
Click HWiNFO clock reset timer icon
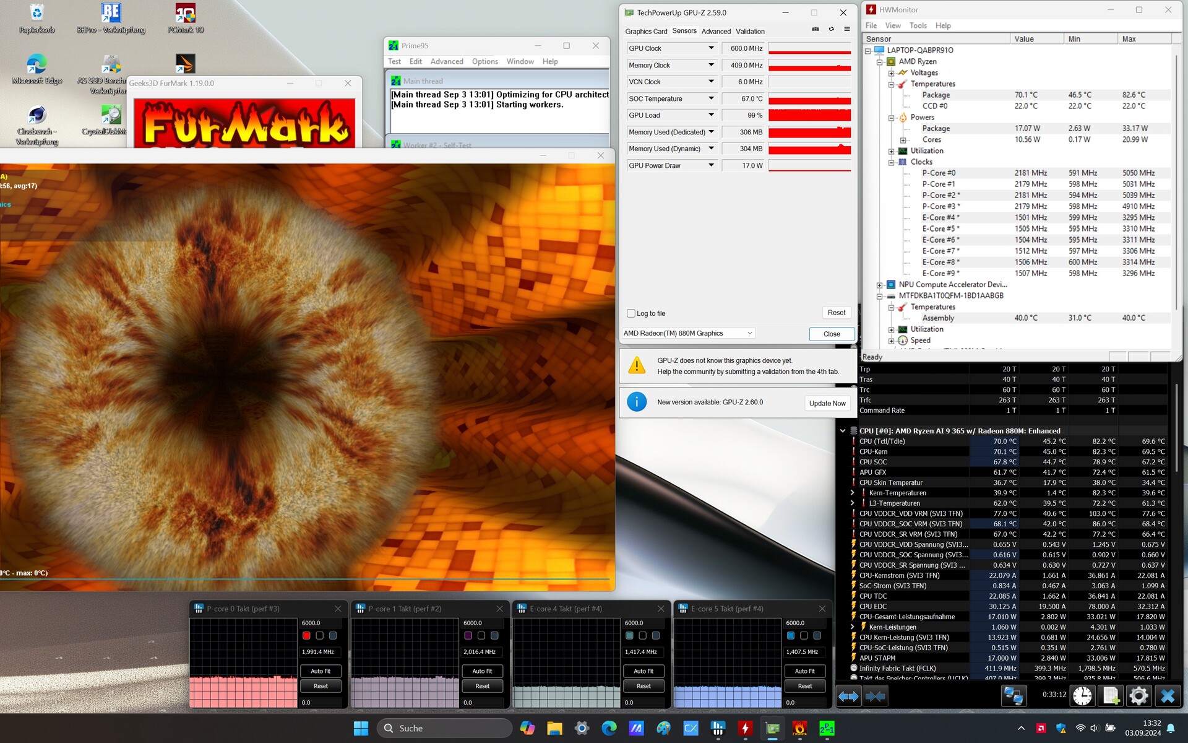[x=1082, y=696]
